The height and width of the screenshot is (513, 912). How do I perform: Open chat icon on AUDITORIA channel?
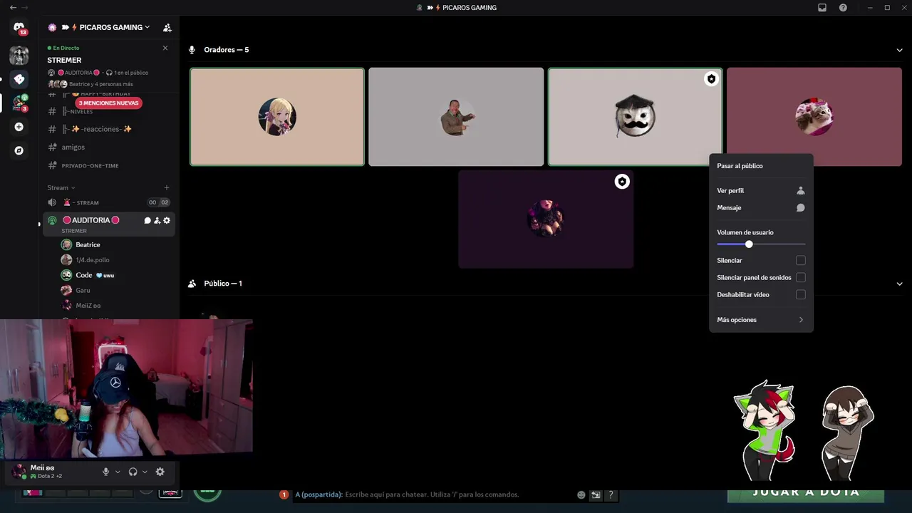click(x=147, y=220)
